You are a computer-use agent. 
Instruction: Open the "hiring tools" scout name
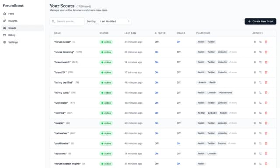tap(62, 93)
